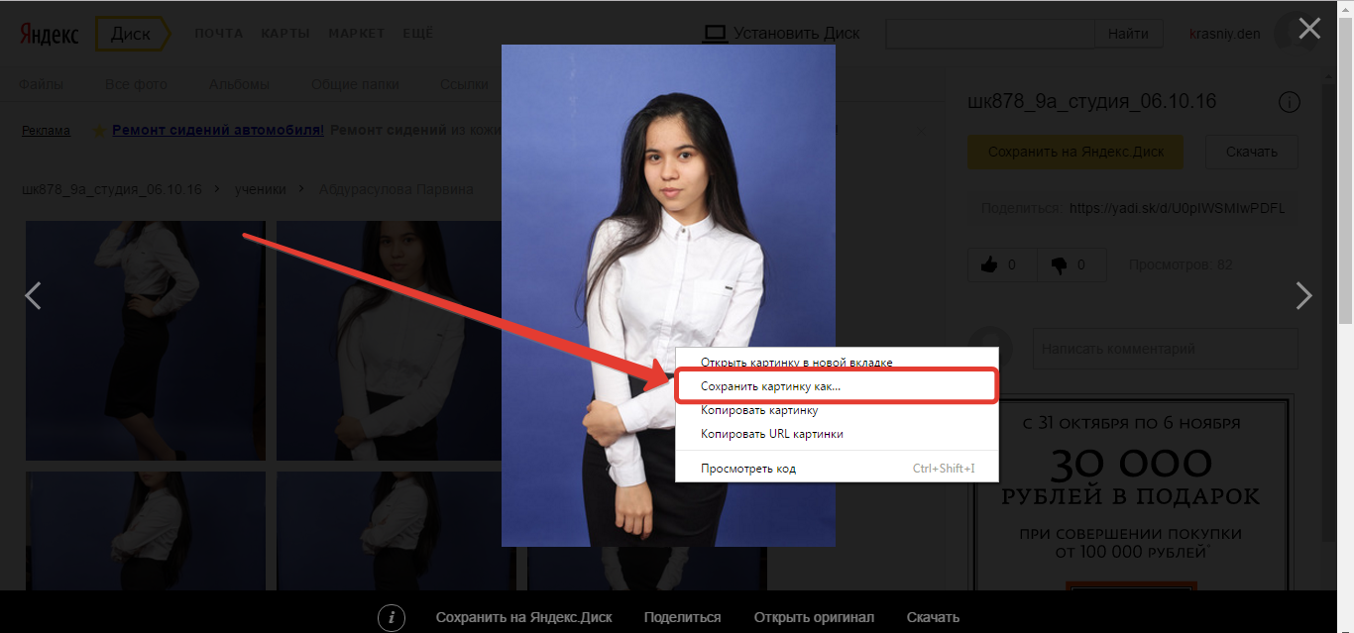Go to the Альбомы tab
The height and width of the screenshot is (633, 1354).
click(x=239, y=84)
